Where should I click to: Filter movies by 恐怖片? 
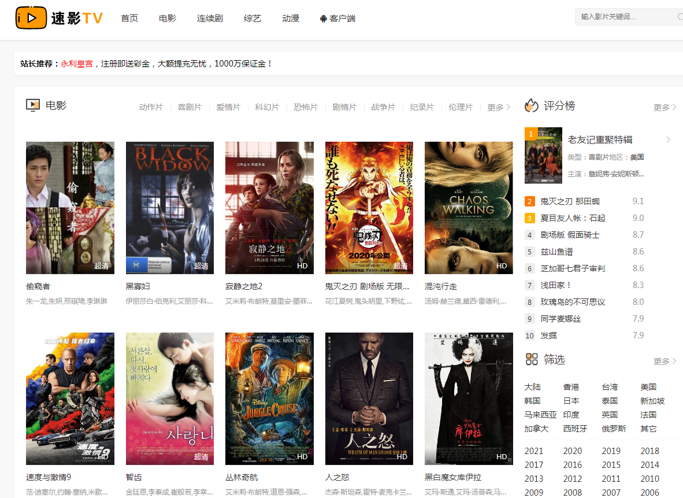click(306, 107)
